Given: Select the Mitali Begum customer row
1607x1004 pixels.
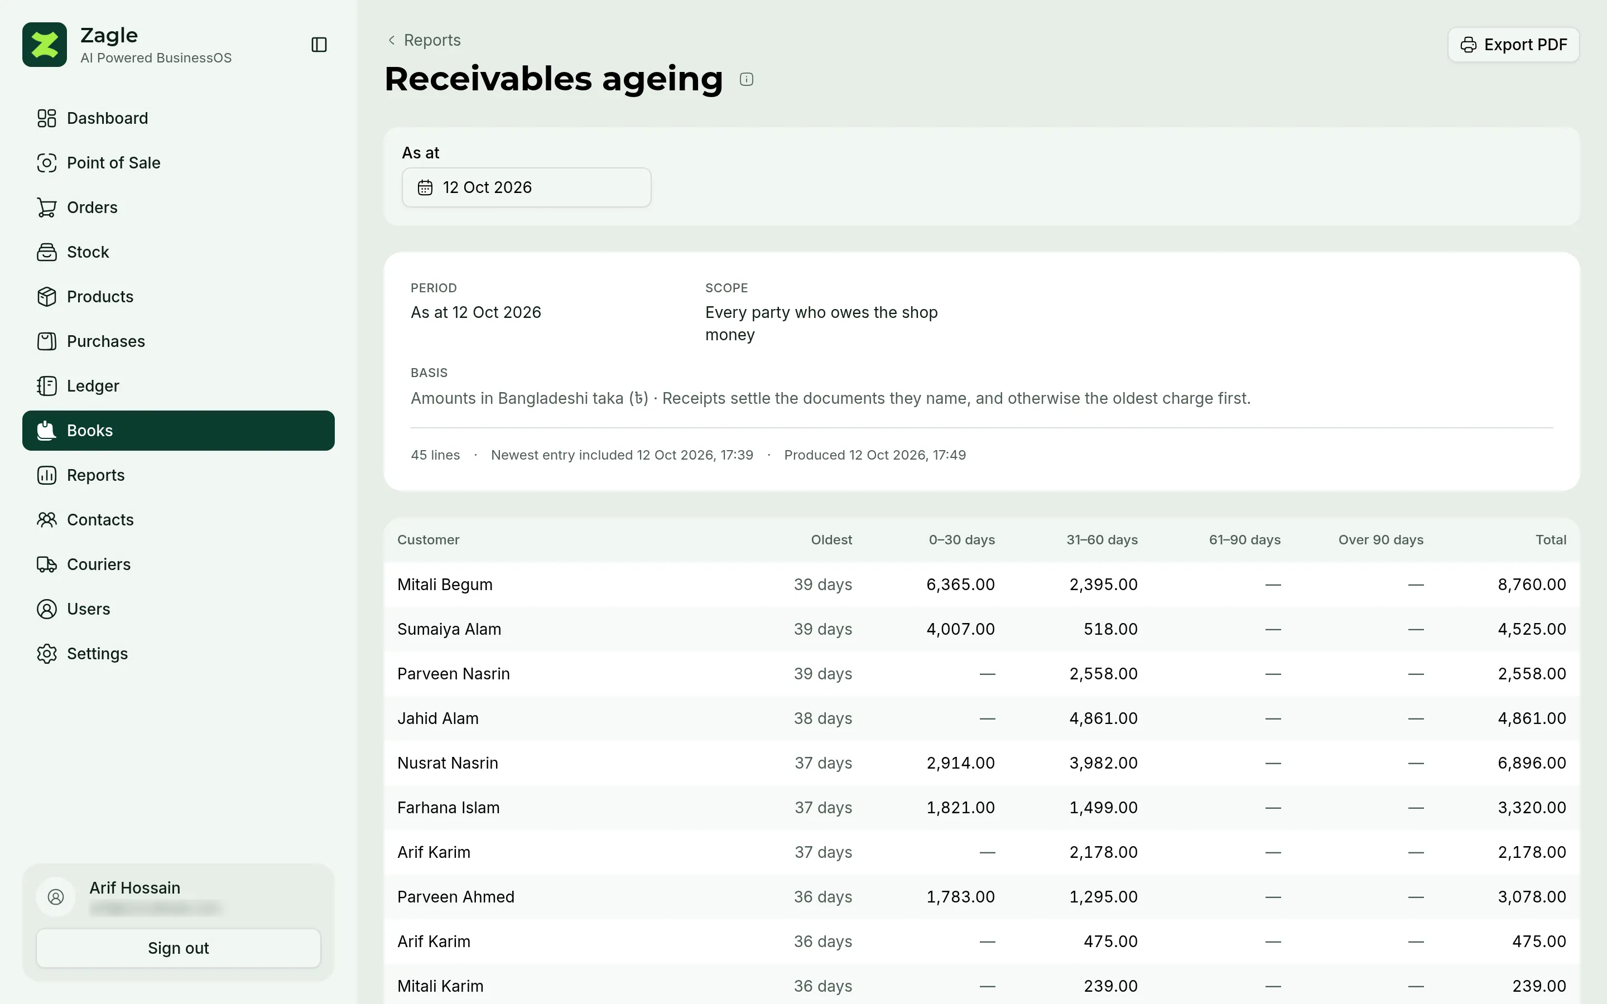Looking at the screenshot, I should pyautogui.click(x=981, y=585).
